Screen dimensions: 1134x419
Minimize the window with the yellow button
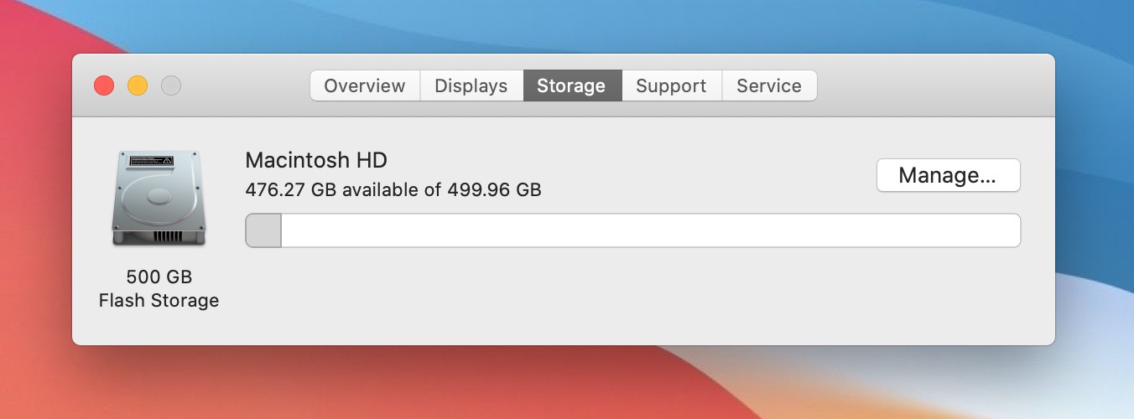pyautogui.click(x=138, y=85)
